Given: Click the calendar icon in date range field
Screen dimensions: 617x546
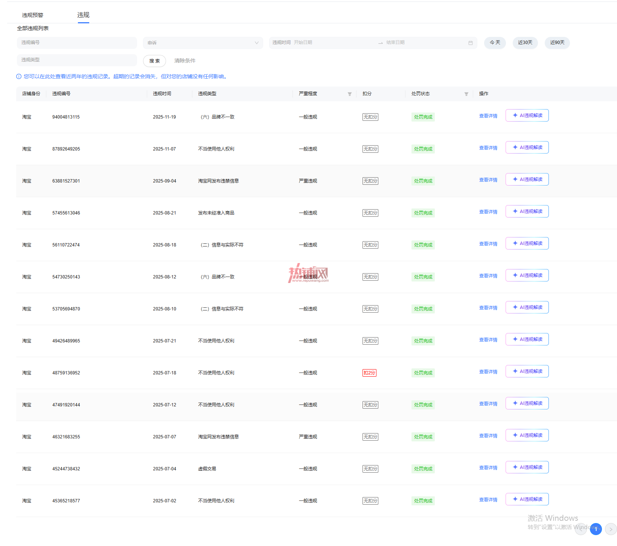Looking at the screenshot, I should click(x=470, y=43).
